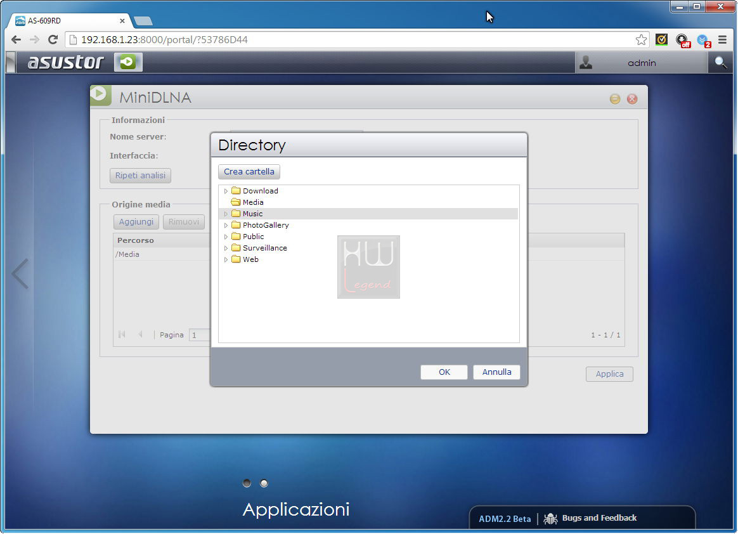Bookmark page with the star icon
The height and width of the screenshot is (534, 738).
point(640,39)
